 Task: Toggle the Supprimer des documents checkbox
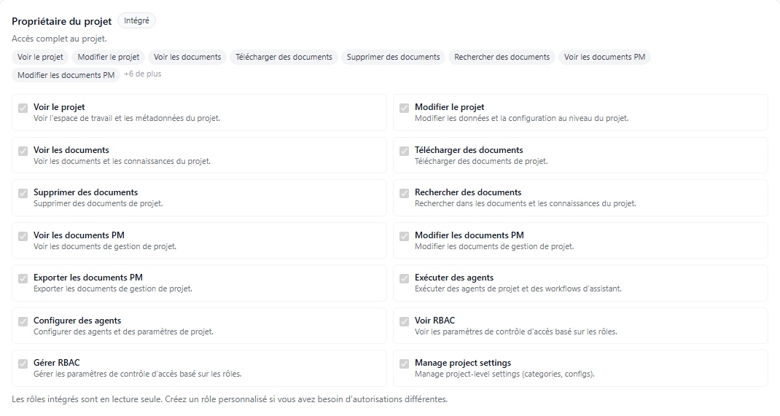(x=23, y=193)
